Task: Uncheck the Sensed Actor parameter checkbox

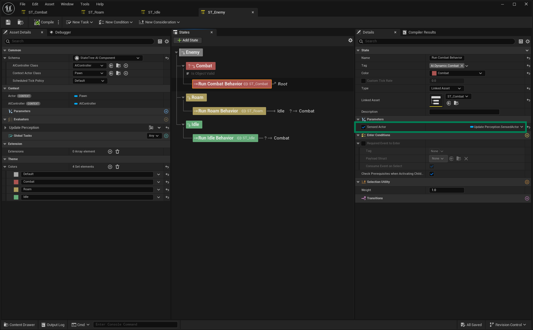Action: tap(363, 127)
